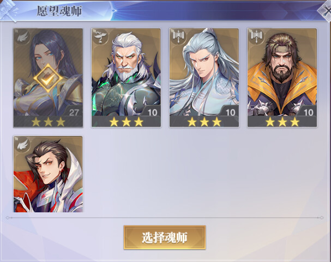Select the smirking man with red cape
331x262 pixels.
tap(48, 174)
